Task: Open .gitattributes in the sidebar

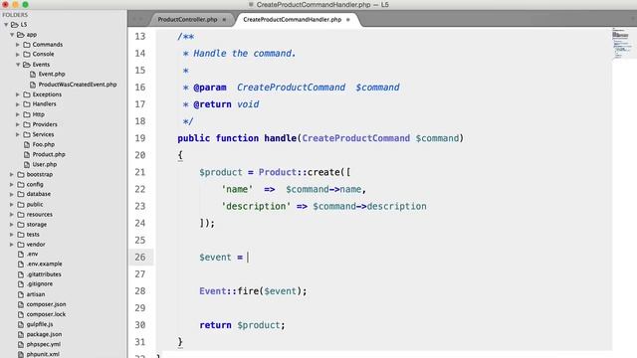Action: pyautogui.click(x=44, y=274)
